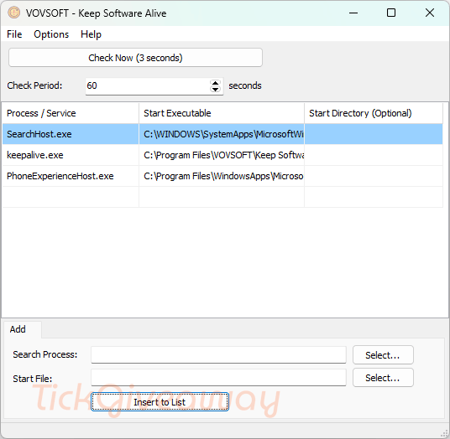The width and height of the screenshot is (450, 439).
Task: Click Select button beside Start File
Action: [x=383, y=378]
